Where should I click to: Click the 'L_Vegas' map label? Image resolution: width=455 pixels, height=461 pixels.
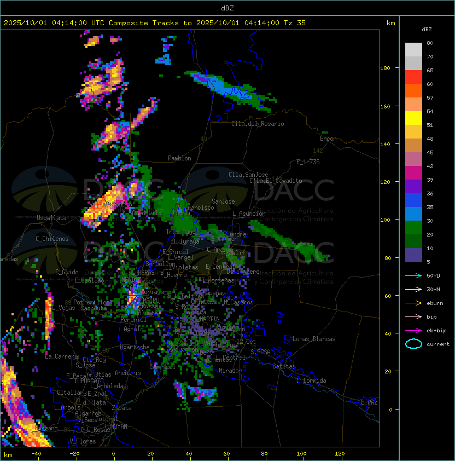[63, 308]
